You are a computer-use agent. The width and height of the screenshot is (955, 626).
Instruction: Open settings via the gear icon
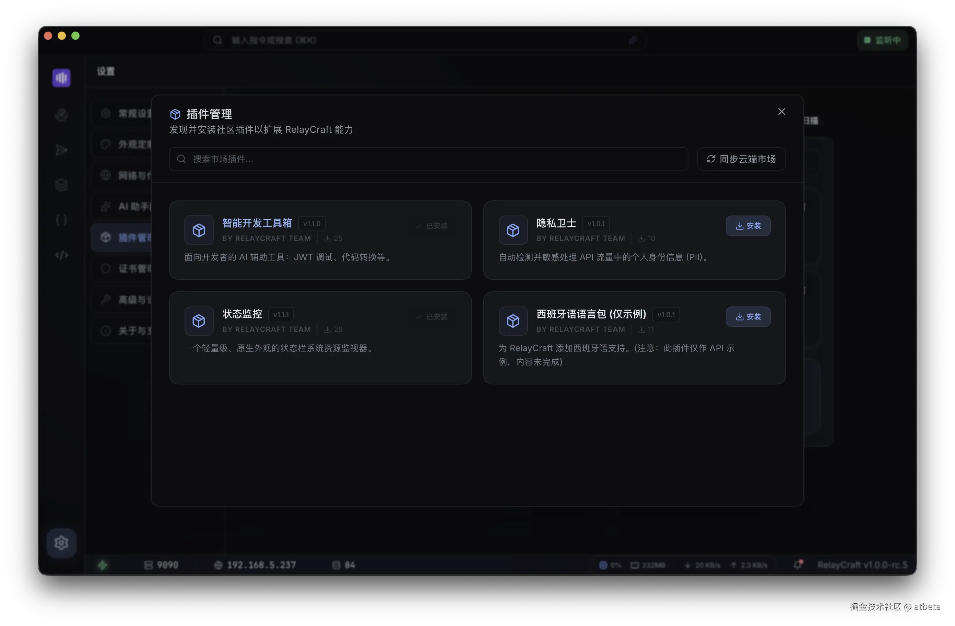(61, 543)
